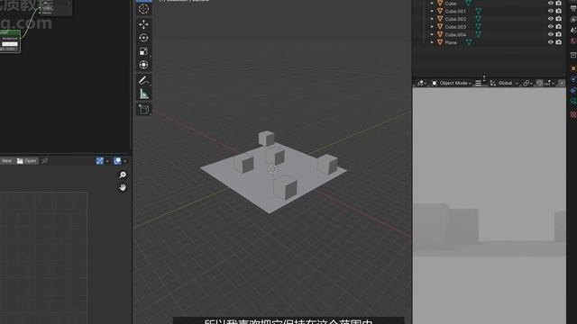Open the snapping options dropdown
This screenshot has height=324, width=577.
[x=549, y=84]
